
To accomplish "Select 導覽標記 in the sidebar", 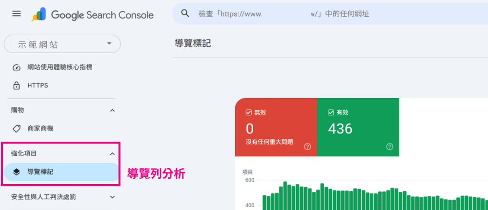I will [61, 172].
